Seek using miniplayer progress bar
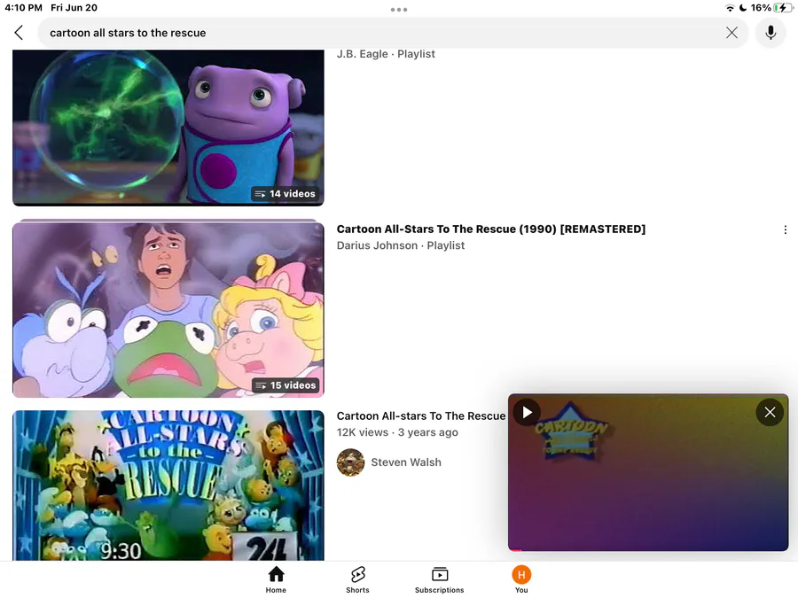 pyautogui.click(x=648, y=549)
